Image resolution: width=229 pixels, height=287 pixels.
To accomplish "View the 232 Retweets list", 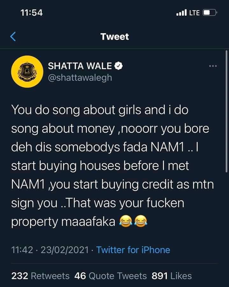I will [x=40, y=276].
